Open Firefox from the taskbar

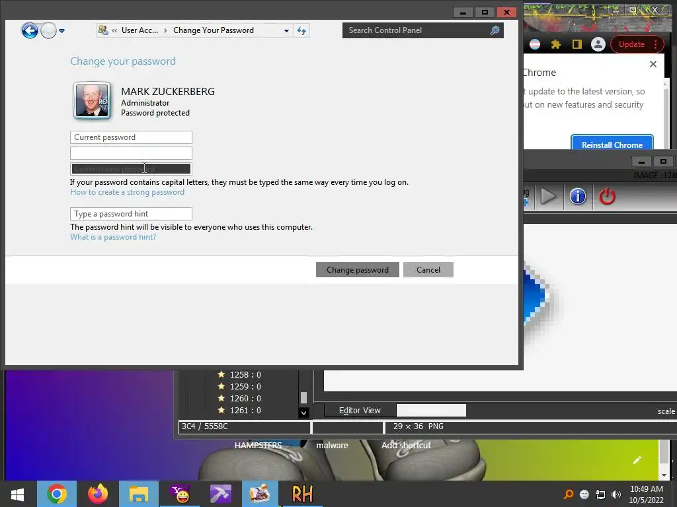[98, 494]
